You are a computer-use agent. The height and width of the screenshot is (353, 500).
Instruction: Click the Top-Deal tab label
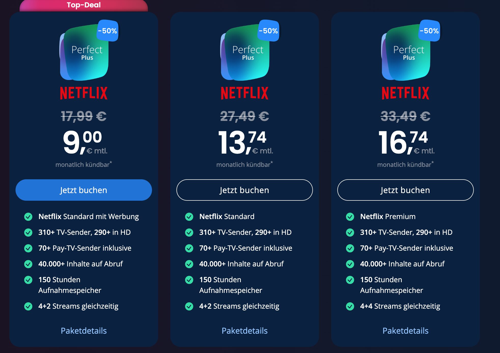coord(84,5)
